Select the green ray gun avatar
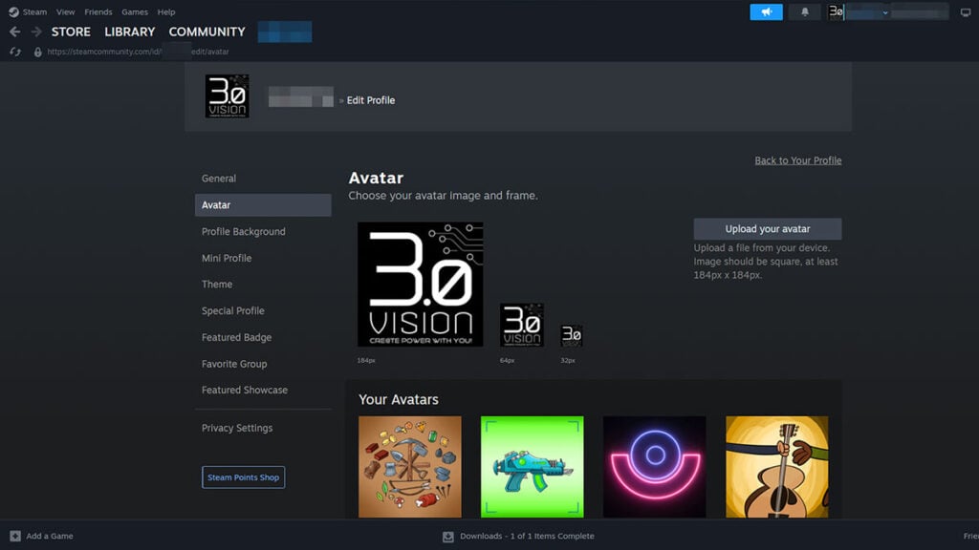This screenshot has width=979, height=550. coord(533,466)
